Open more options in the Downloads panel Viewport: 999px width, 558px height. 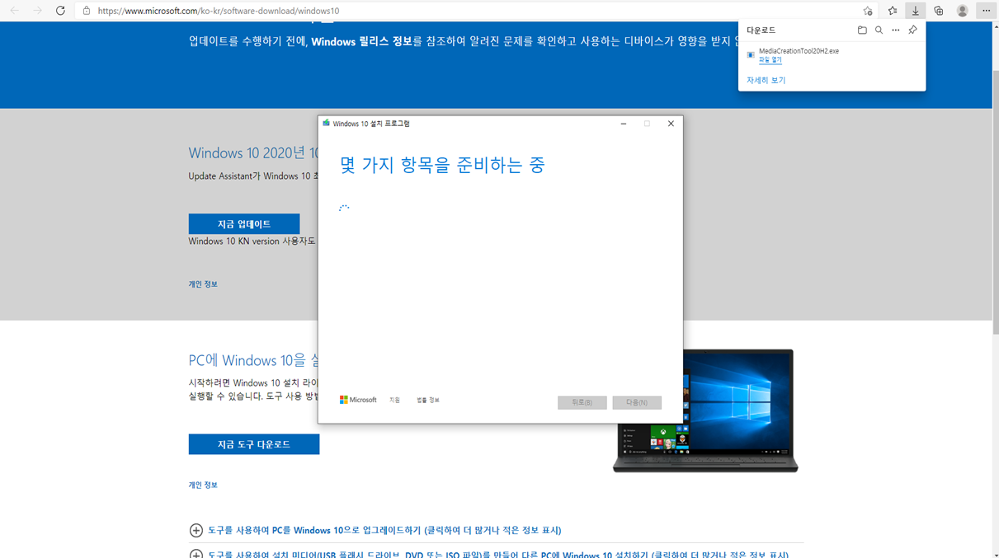(896, 30)
